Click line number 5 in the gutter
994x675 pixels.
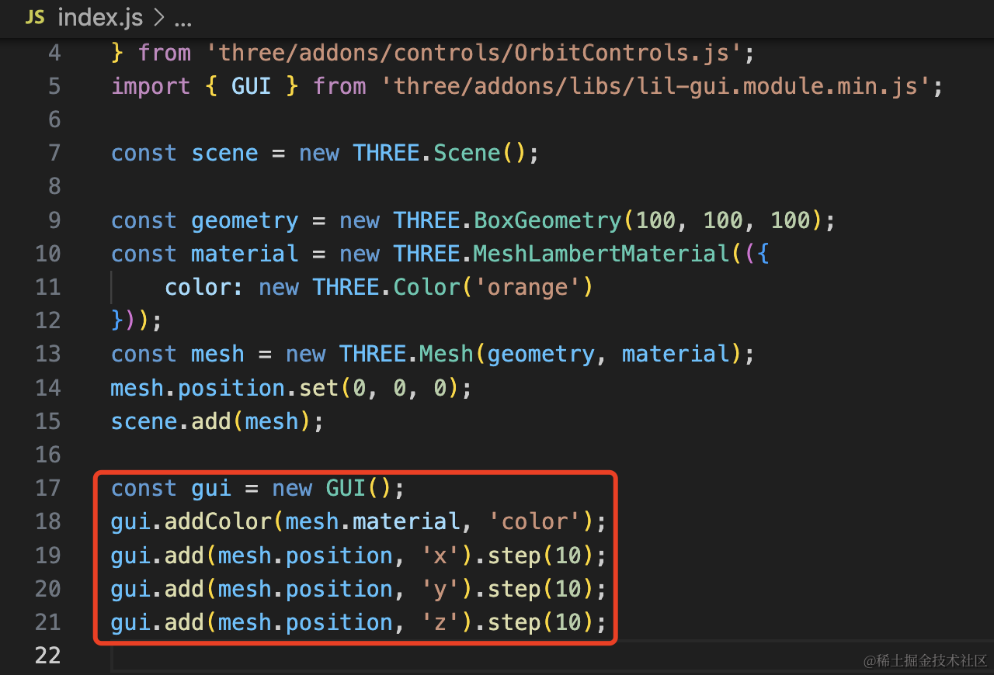[54, 86]
